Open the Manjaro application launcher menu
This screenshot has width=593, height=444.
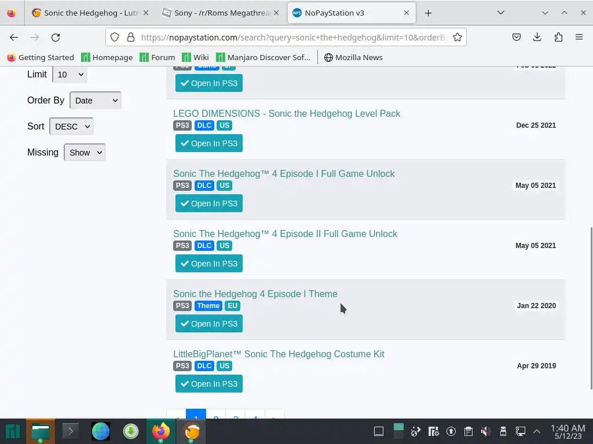point(13,431)
